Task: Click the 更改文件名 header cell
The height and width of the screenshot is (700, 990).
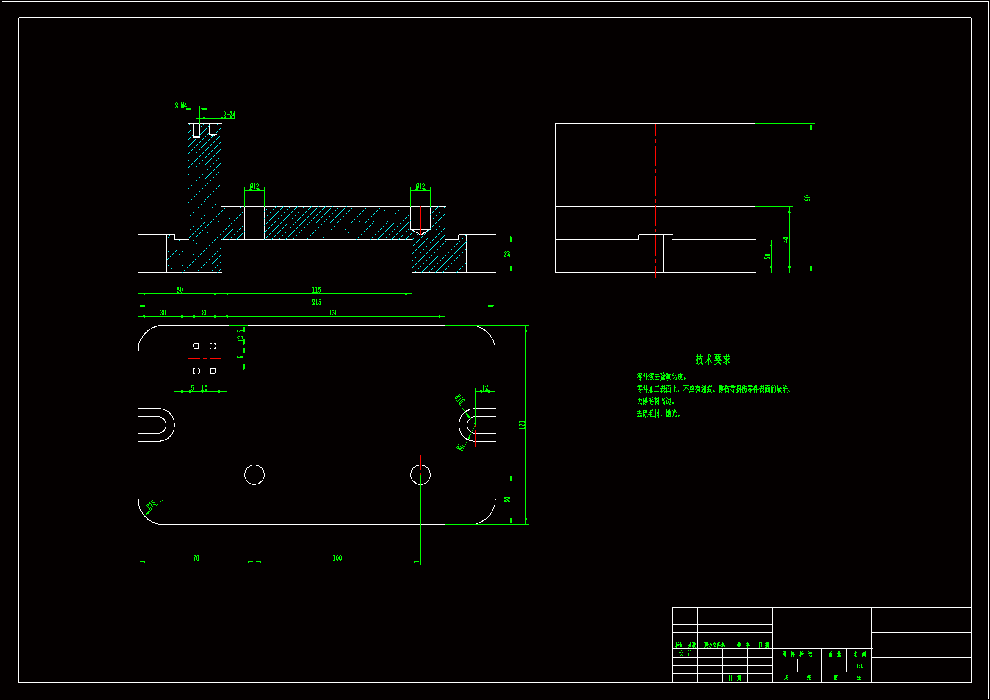Action: coord(714,645)
